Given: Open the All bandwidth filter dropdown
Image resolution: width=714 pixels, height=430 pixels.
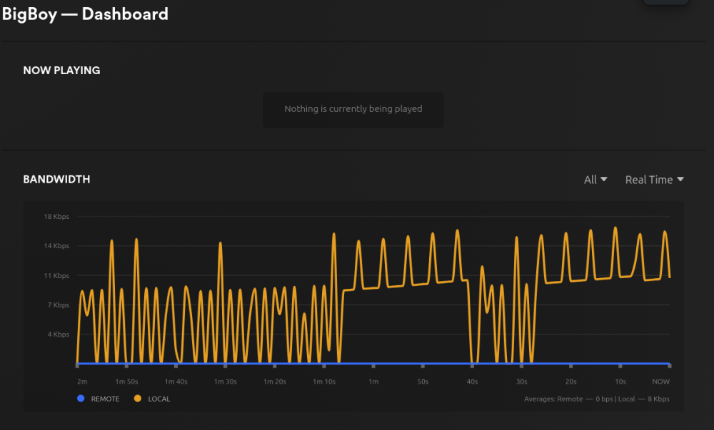Looking at the screenshot, I should click(x=595, y=180).
